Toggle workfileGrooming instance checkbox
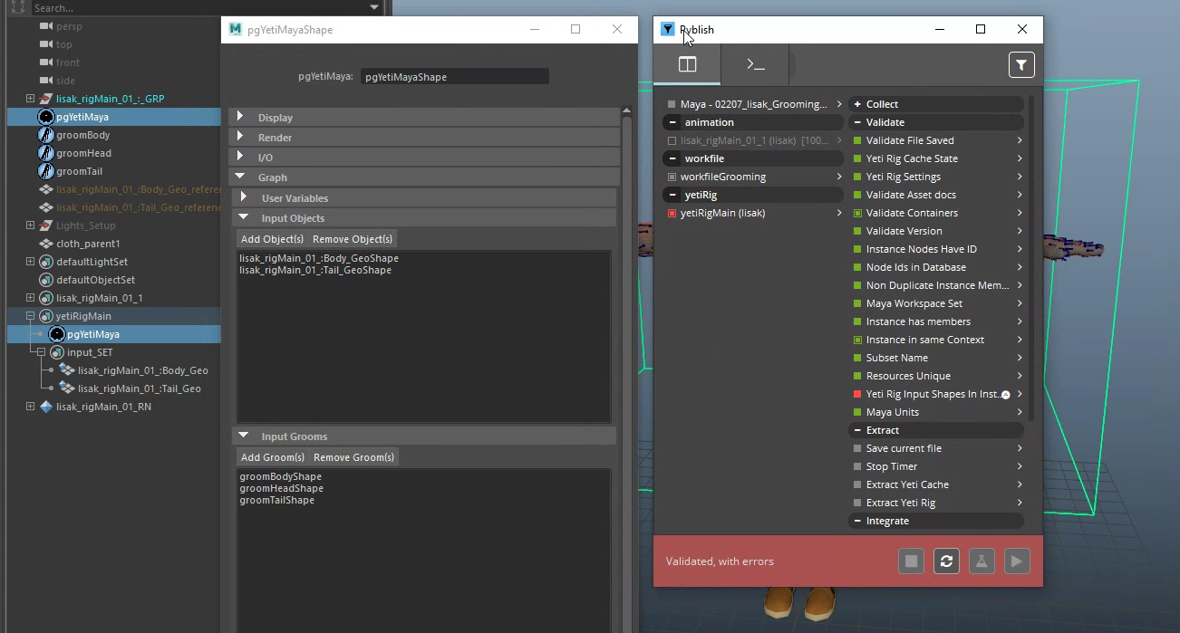Viewport: 1180px width, 633px height. pyautogui.click(x=672, y=177)
